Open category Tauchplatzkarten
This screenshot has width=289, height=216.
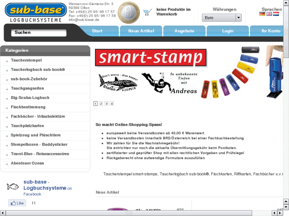tap(27, 126)
